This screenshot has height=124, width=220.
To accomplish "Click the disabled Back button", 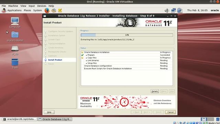I will (x=136, y=112).
